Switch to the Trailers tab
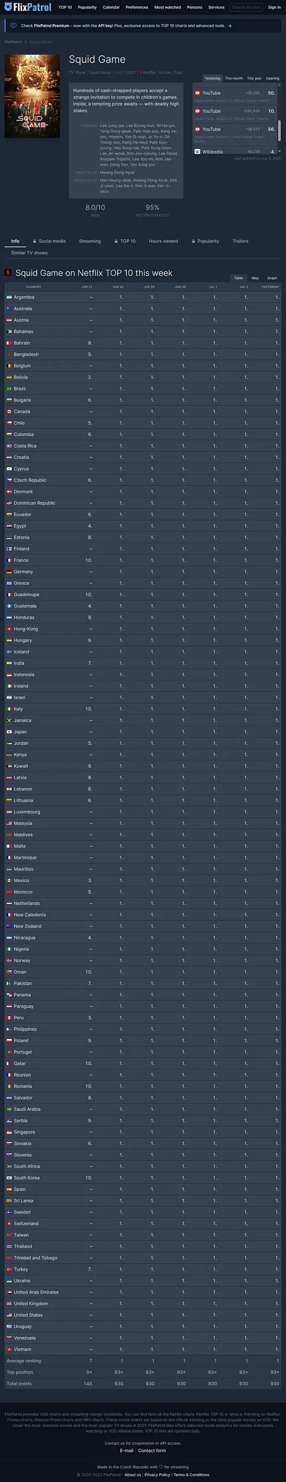286x1482 pixels. [240, 241]
